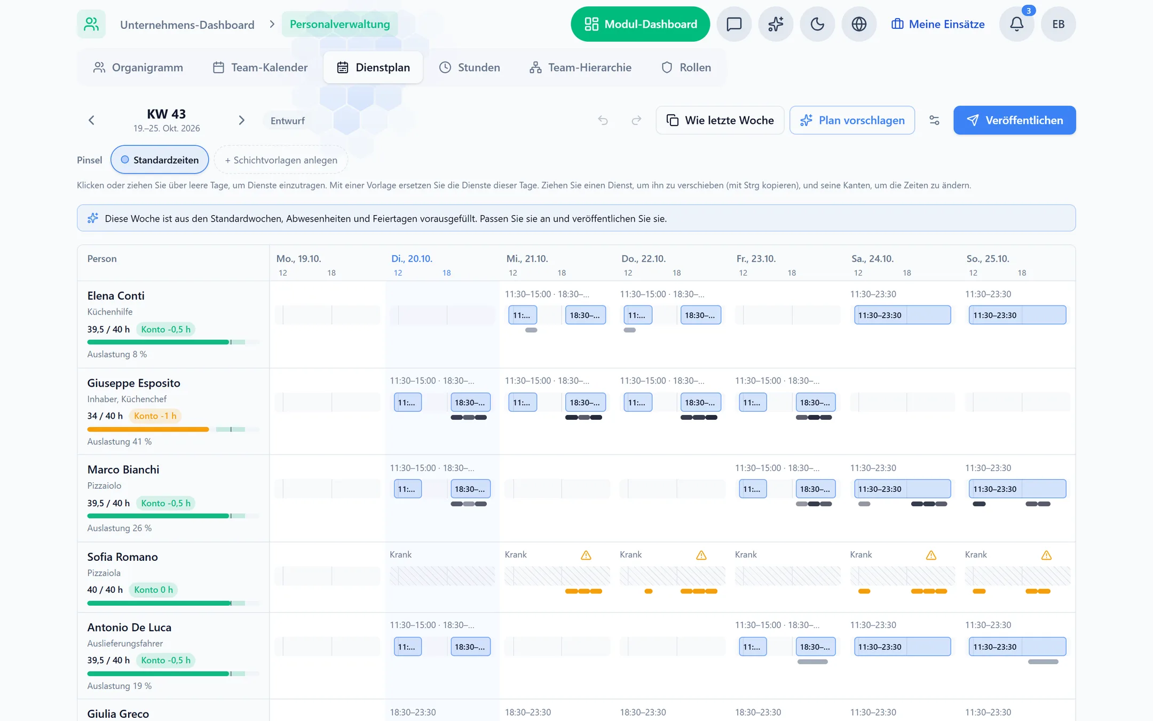Select Elena Conti Saturday 11:30–23:30 shift
Viewport: 1153px width, 721px height.
click(902, 315)
